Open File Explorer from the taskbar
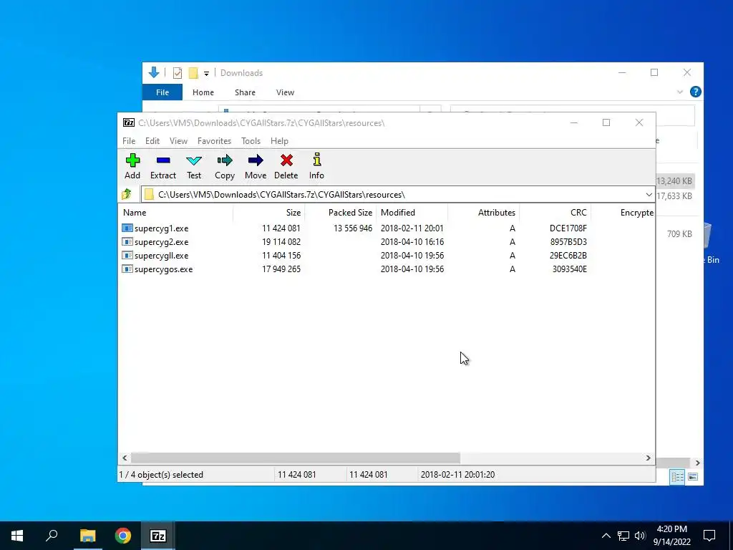The image size is (733, 550). (87, 536)
